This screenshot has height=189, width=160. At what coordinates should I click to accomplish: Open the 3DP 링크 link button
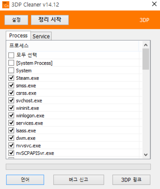[131, 180]
